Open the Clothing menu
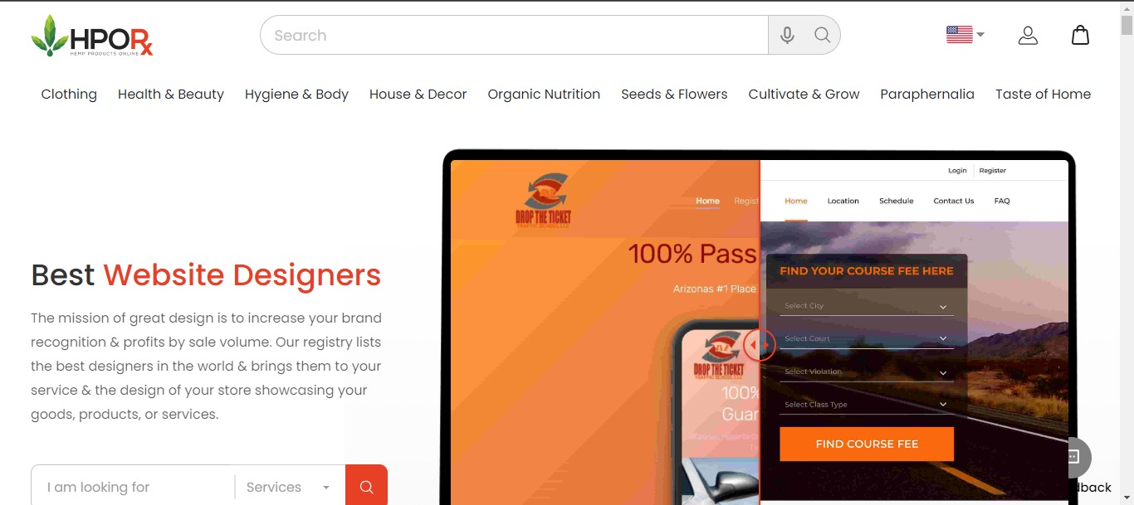This screenshot has width=1134, height=505. coord(69,95)
